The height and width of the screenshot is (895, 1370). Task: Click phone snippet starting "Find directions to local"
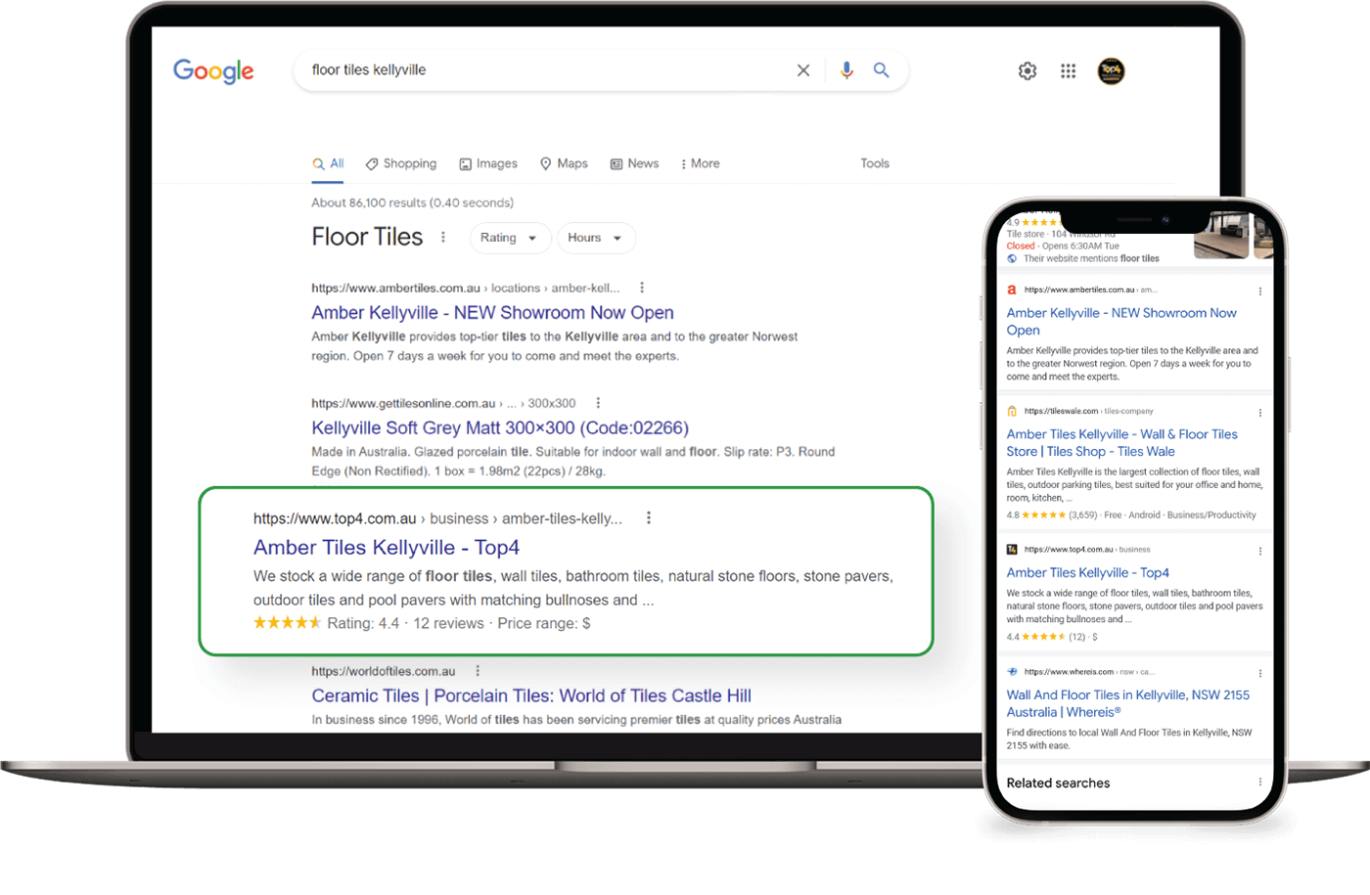point(1129,738)
